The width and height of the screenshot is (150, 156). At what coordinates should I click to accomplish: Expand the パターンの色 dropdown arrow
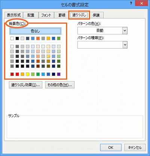(125, 30)
